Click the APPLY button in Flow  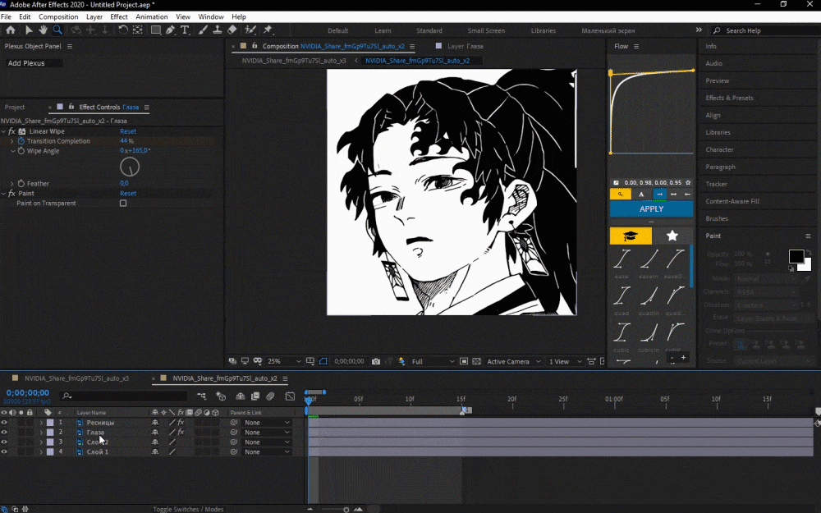point(651,208)
